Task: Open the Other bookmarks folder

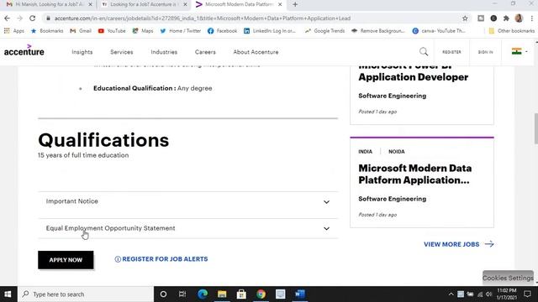Action: pos(512,31)
